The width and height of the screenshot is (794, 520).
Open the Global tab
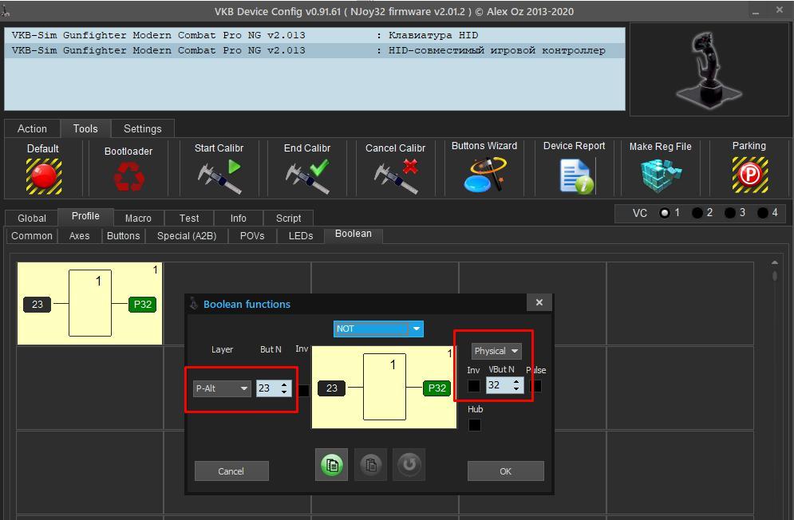(x=31, y=219)
